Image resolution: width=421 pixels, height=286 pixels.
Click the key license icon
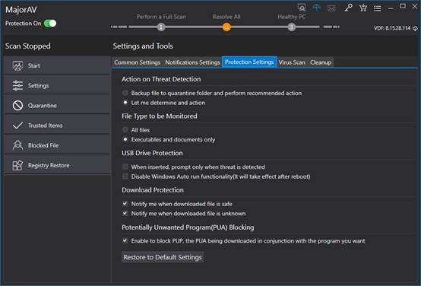[x=348, y=8]
